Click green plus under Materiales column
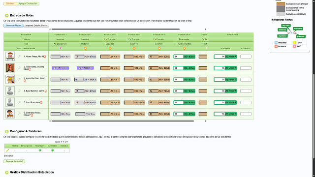The image size is (315, 177). click(x=53, y=150)
